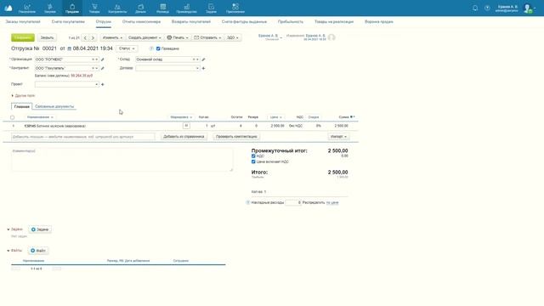
Task: Open the Воронка продаж tab
Action: 379,21
